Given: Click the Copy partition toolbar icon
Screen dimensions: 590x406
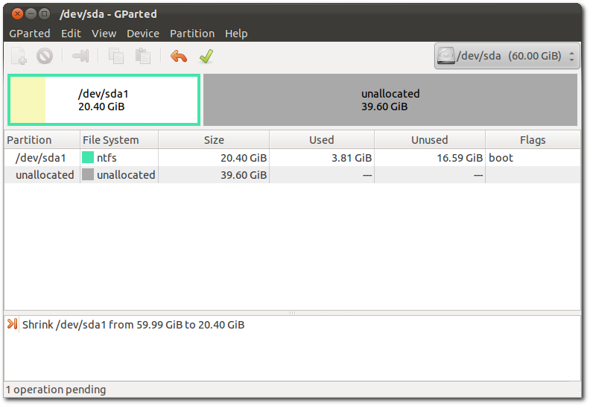Looking at the screenshot, I should tap(116, 56).
